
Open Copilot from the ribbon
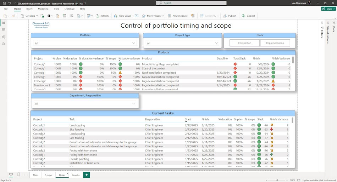point(248,16)
